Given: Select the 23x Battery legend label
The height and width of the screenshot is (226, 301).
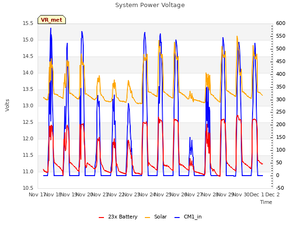Looking at the screenshot, I should click(x=123, y=217).
